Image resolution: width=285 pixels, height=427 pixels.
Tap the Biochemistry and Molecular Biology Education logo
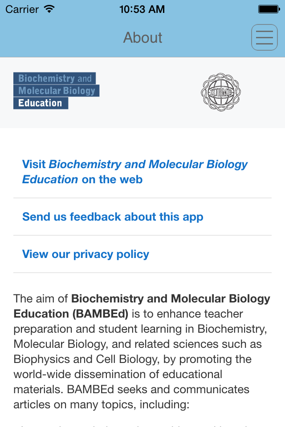click(x=57, y=91)
